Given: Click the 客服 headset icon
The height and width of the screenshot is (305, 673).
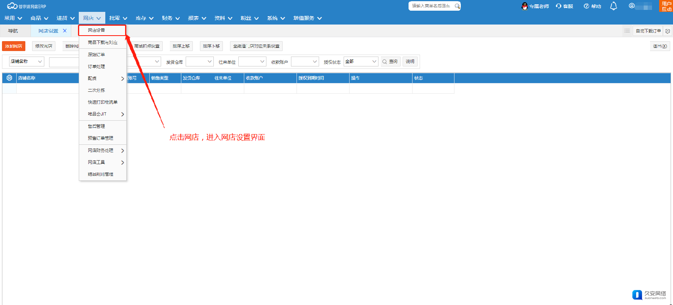Looking at the screenshot, I should pyautogui.click(x=559, y=6).
